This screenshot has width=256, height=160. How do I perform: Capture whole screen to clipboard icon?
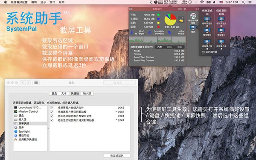coord(221,42)
